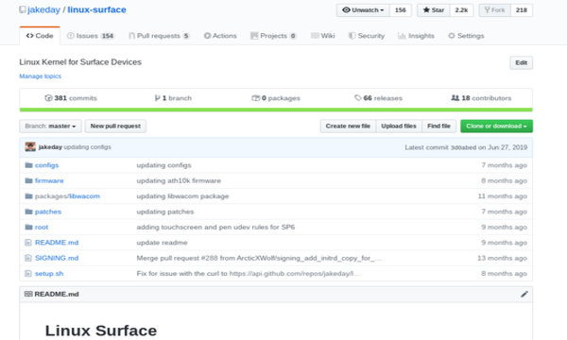The width and height of the screenshot is (567, 340).
Task: Open the setup.sh file
Action: [x=49, y=274]
